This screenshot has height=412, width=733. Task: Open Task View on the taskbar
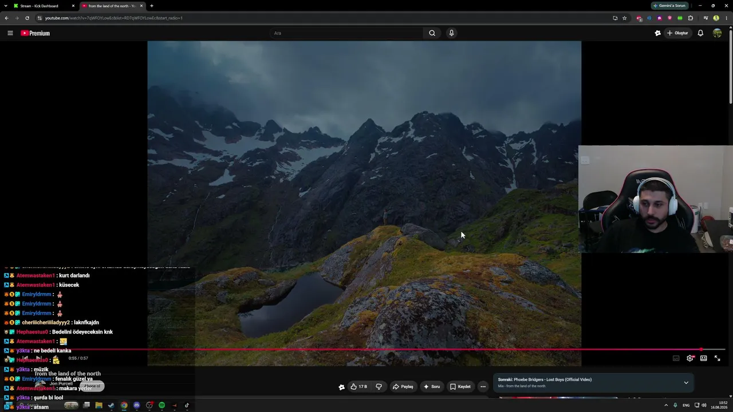pos(86,406)
